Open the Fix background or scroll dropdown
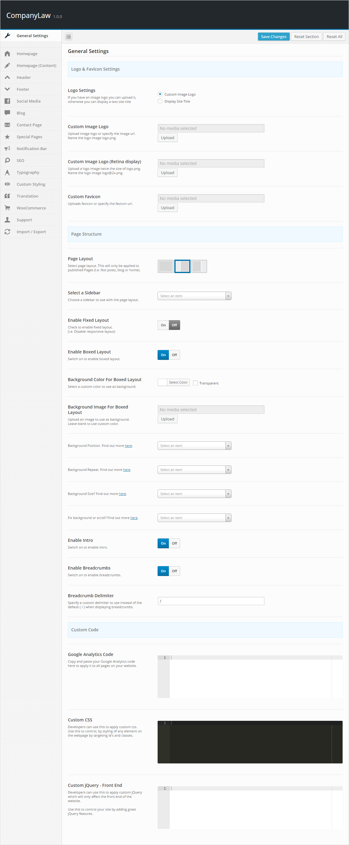 (x=194, y=518)
